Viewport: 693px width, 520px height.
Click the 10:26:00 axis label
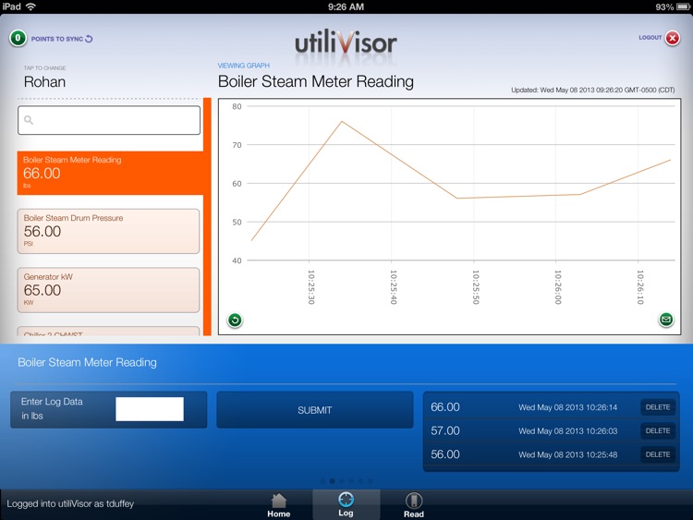pyautogui.click(x=558, y=286)
